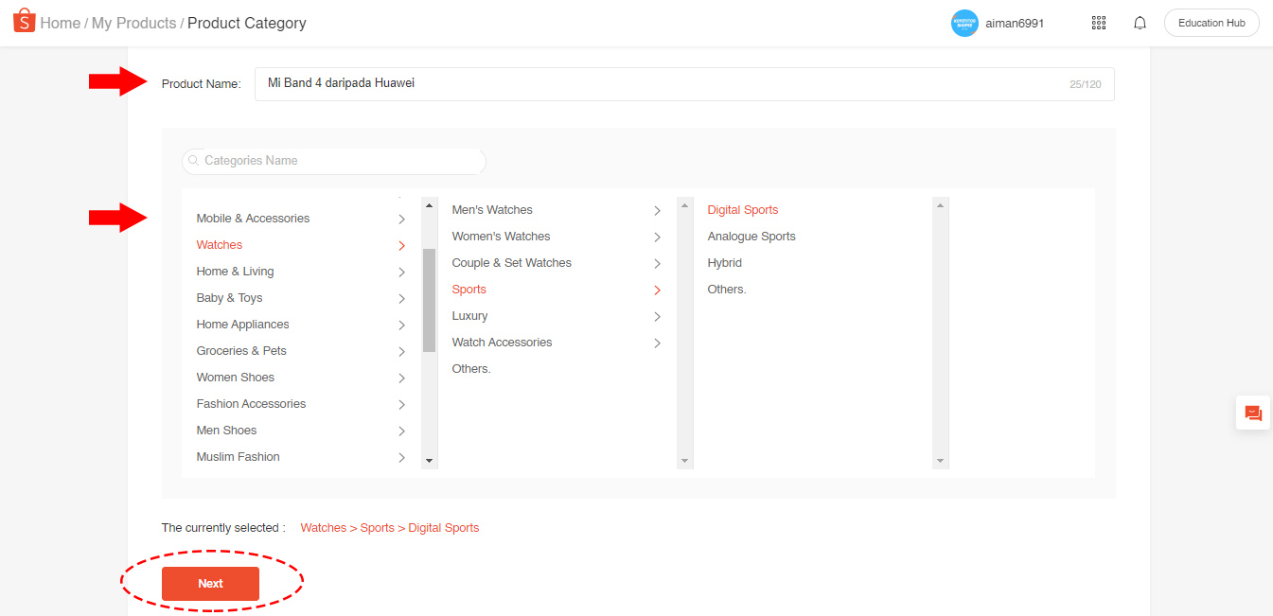Viewport: 1273px width, 616px height.
Task: Click the aiman6991 username
Action: click(x=1015, y=23)
